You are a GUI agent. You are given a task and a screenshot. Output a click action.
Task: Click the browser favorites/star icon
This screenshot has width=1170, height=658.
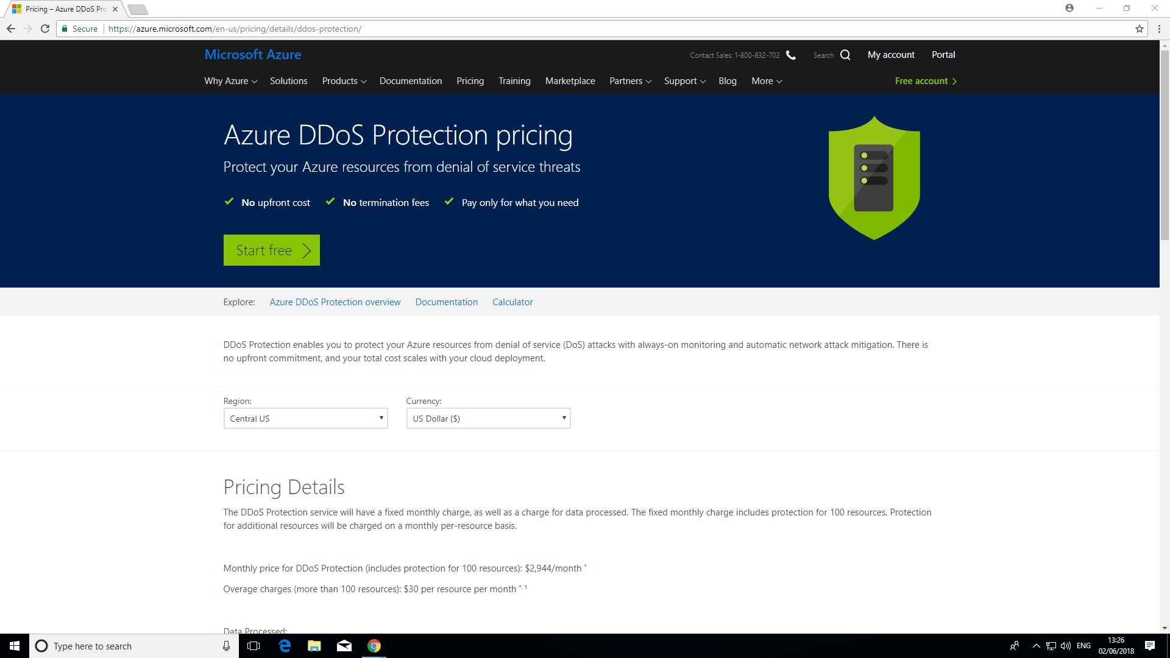tap(1140, 28)
